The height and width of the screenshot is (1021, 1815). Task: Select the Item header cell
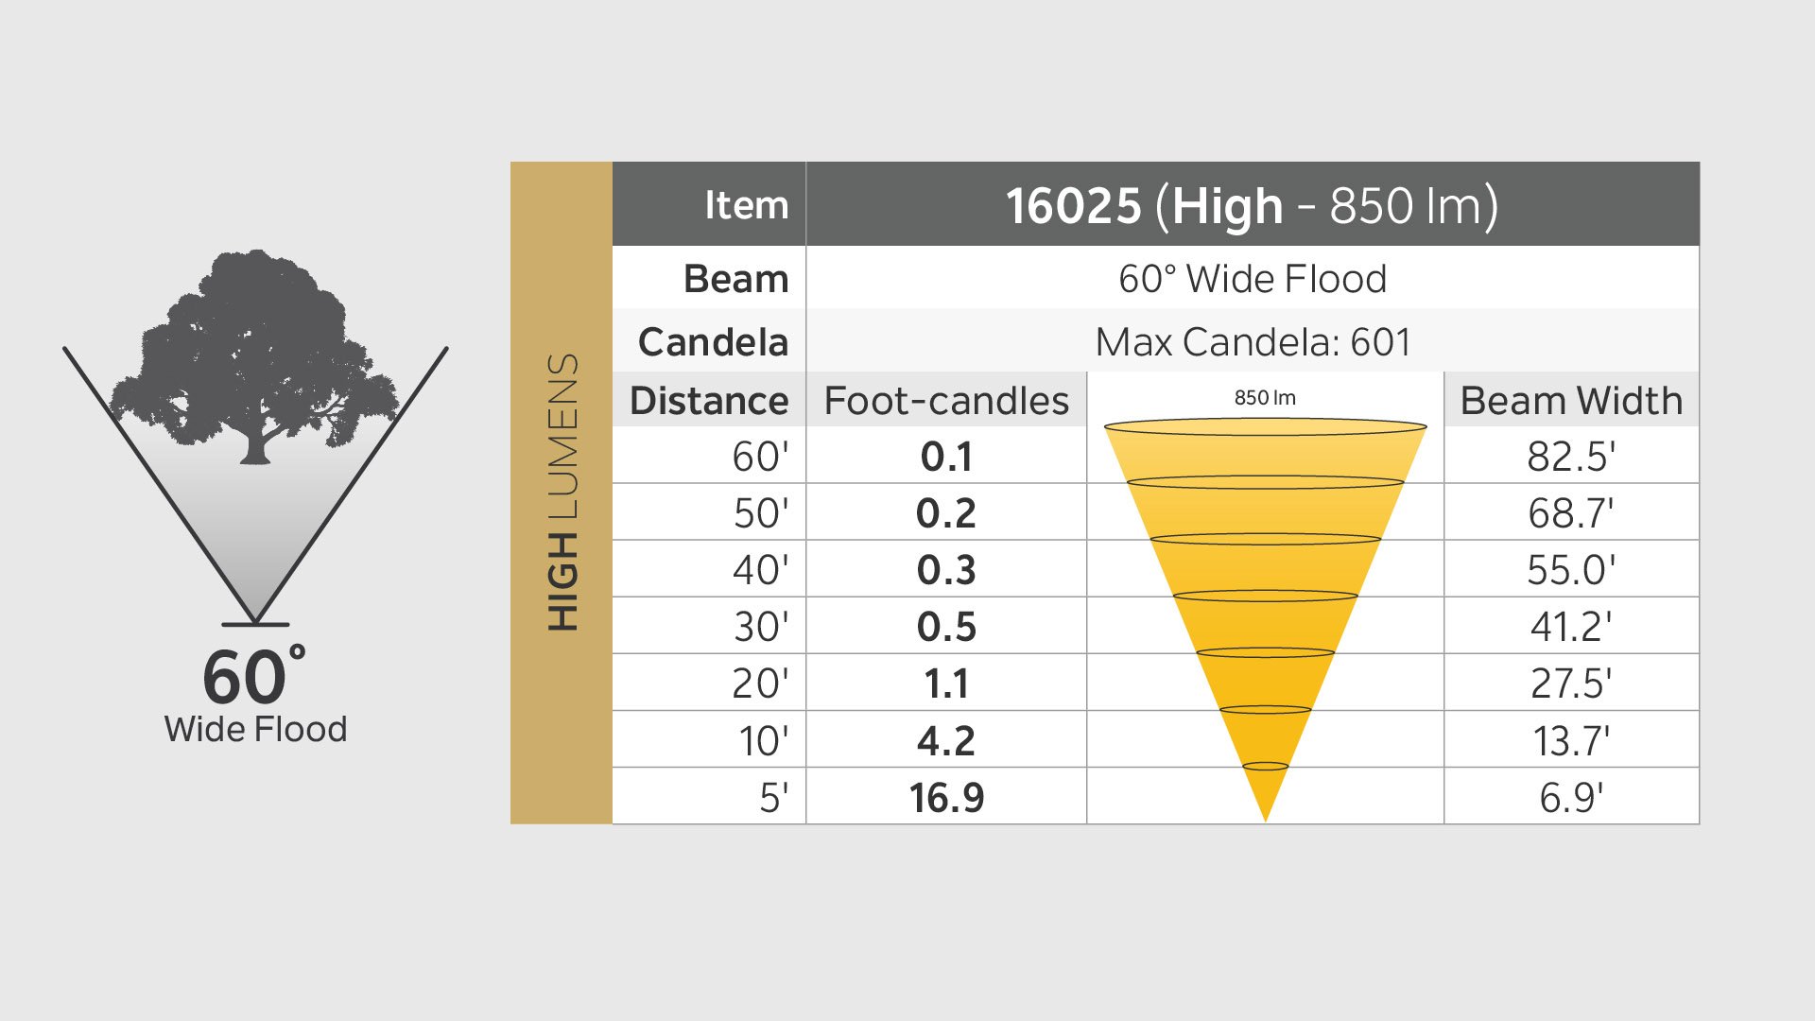point(709,204)
